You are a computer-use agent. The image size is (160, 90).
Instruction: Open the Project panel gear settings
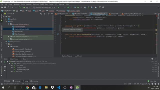[49, 13]
